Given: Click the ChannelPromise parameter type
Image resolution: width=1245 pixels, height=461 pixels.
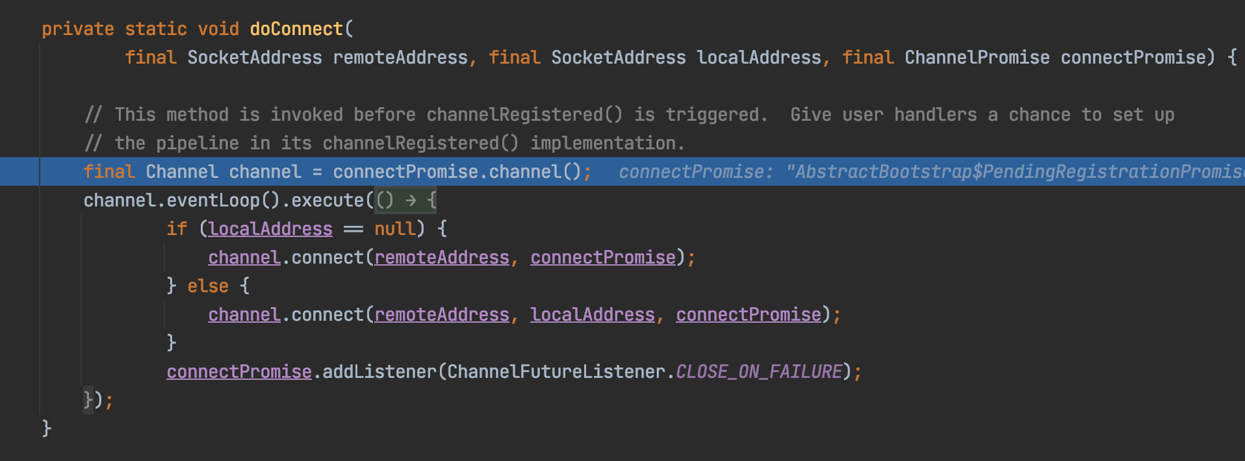Looking at the screenshot, I should point(977,58).
